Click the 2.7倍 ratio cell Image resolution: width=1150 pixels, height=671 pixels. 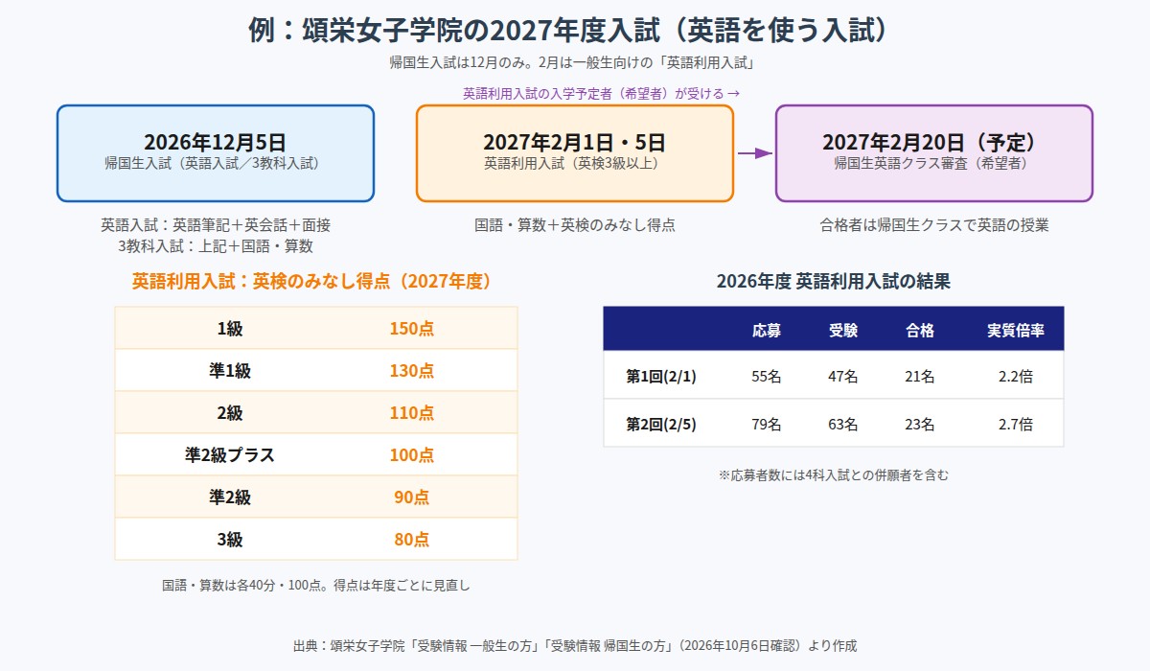pos(1016,424)
